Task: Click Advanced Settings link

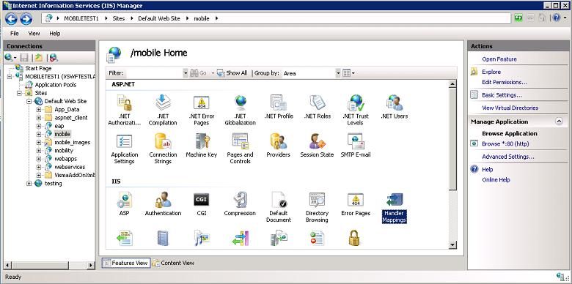Action: tap(507, 157)
